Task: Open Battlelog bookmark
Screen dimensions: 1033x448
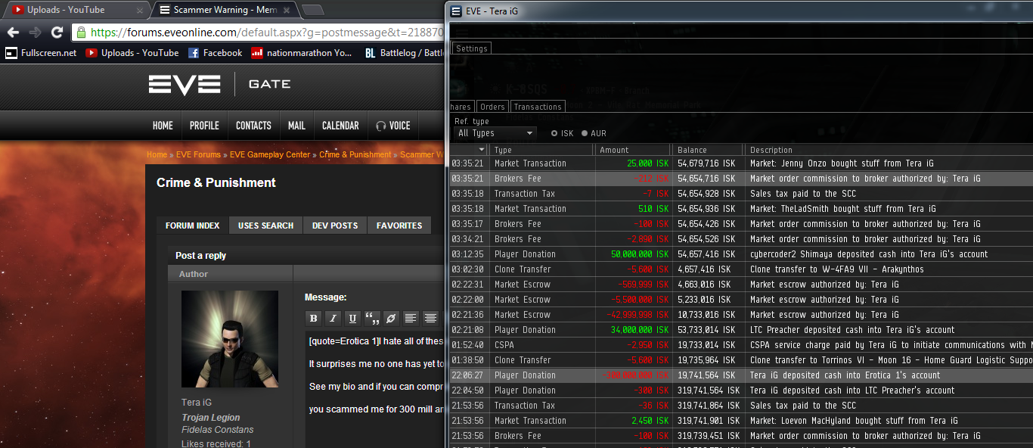Action: [403, 53]
